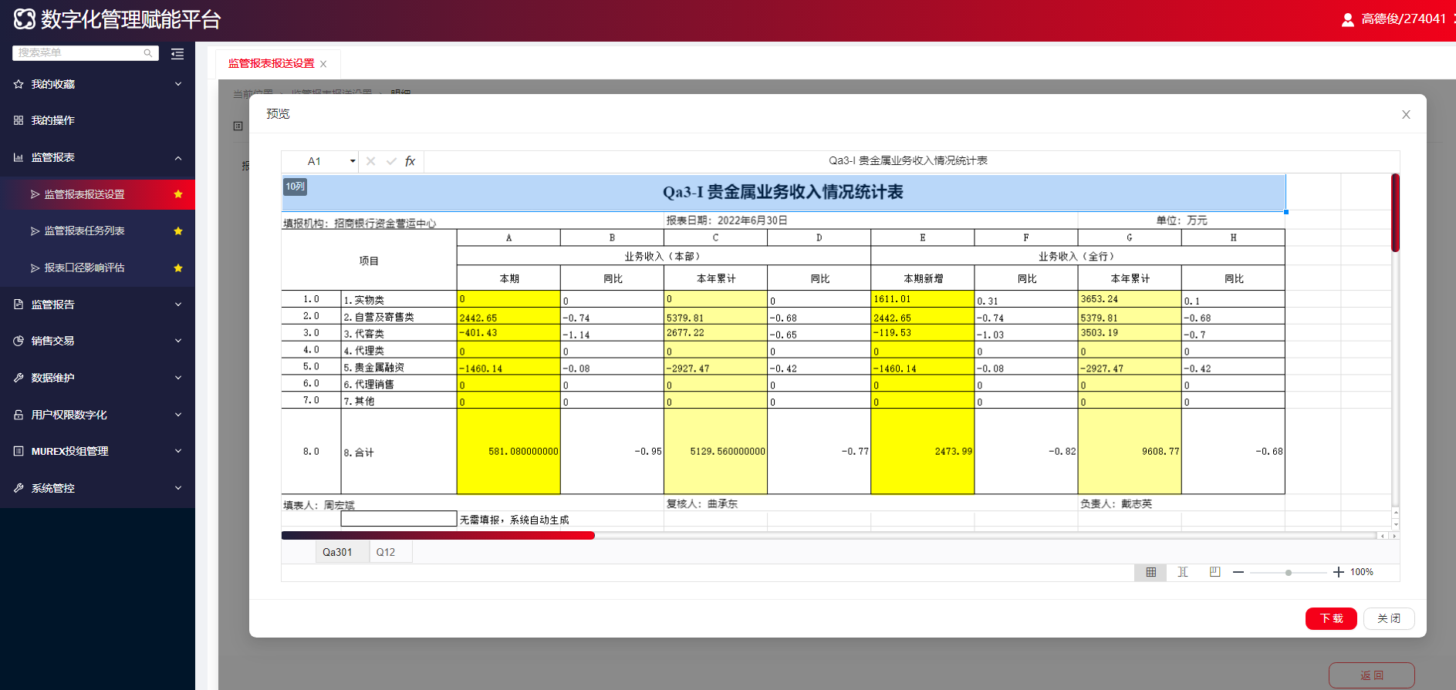1456x690 pixels.
Task: Expand the 销售交易 menu chevron
Action: (178, 341)
